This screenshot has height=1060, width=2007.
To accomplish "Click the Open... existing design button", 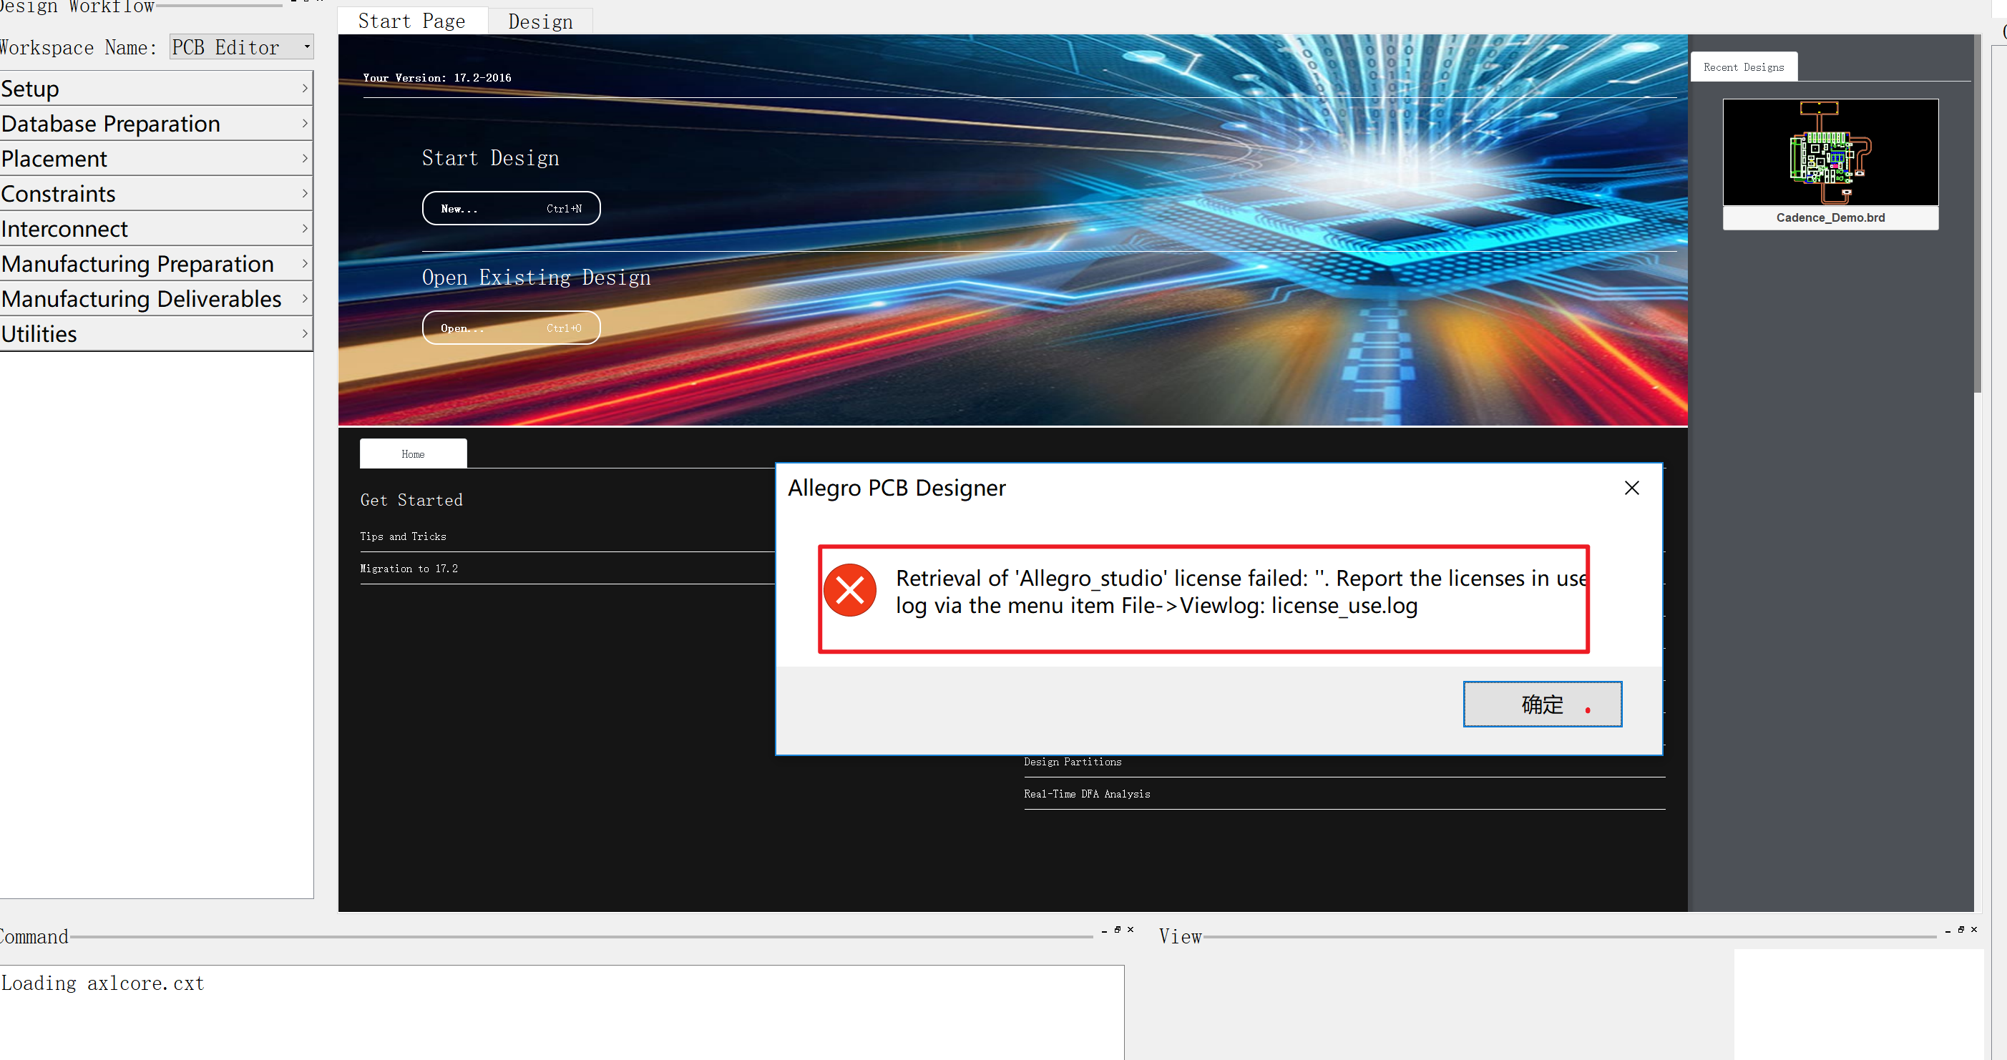I will [511, 328].
